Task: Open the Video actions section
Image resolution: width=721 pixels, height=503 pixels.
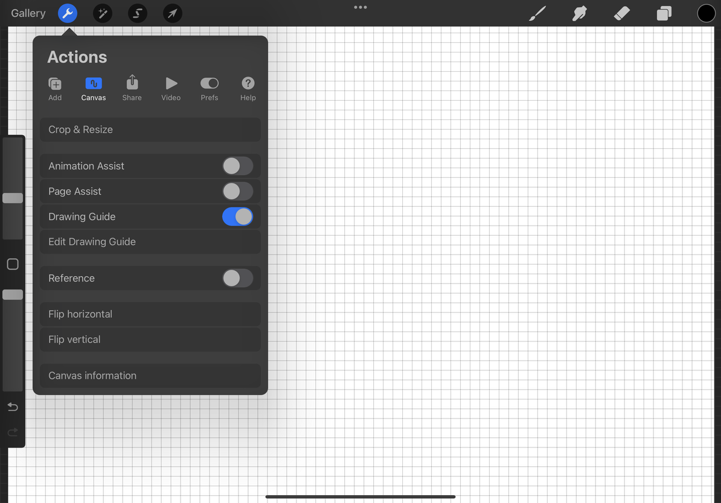Action: pos(171,88)
